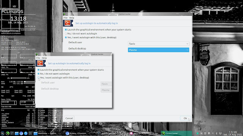Click the 'Default user' label in large window

[x=75, y=42]
